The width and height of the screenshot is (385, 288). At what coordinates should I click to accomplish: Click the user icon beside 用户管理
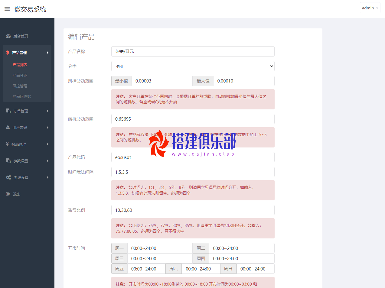click(8, 128)
